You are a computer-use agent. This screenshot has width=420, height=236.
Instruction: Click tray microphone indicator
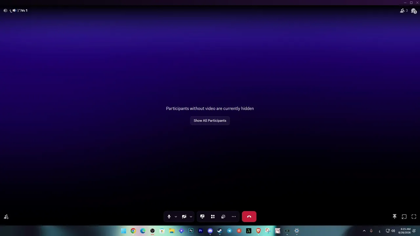click(371, 231)
